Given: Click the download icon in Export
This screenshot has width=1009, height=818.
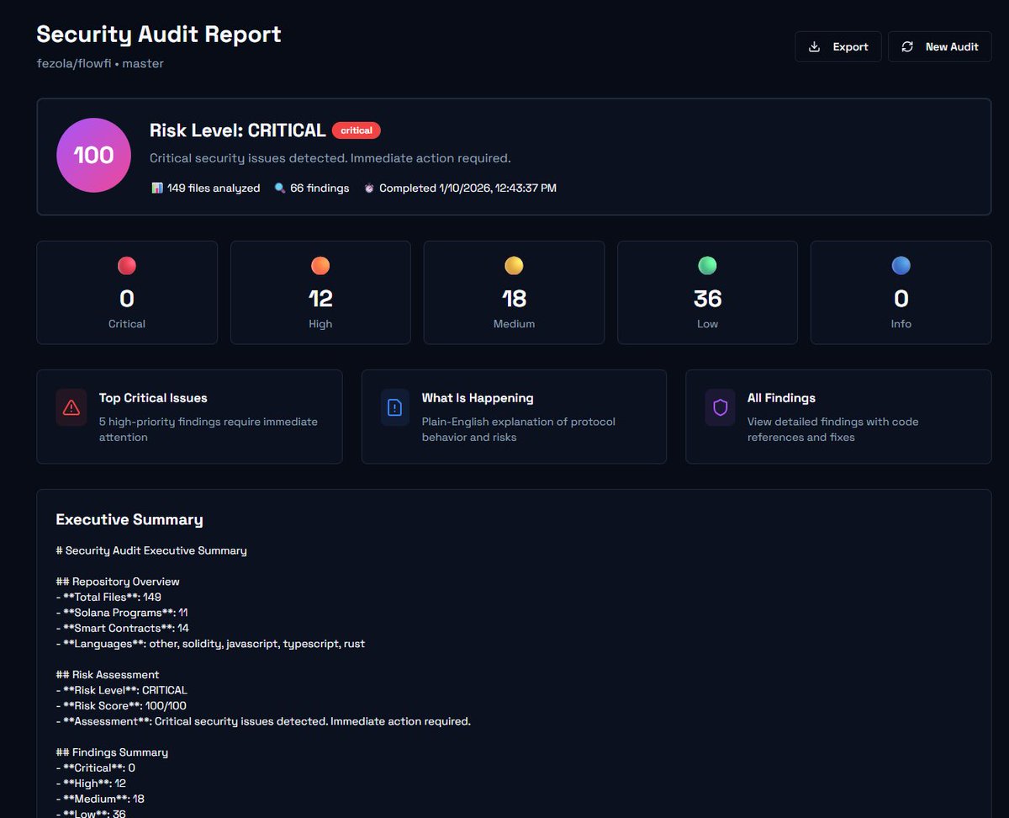Looking at the screenshot, I should (814, 47).
